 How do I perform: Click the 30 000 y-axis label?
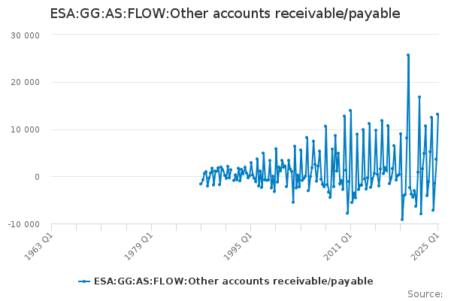tap(25, 35)
